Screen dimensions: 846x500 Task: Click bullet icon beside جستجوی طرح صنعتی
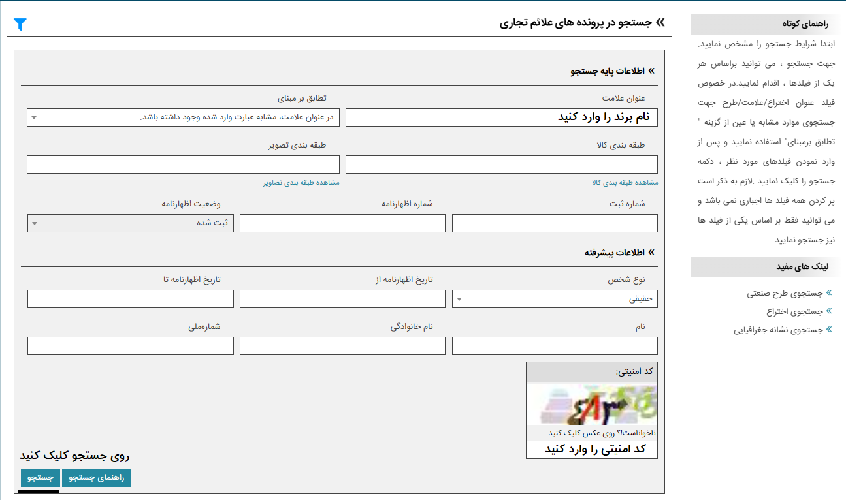point(829,294)
